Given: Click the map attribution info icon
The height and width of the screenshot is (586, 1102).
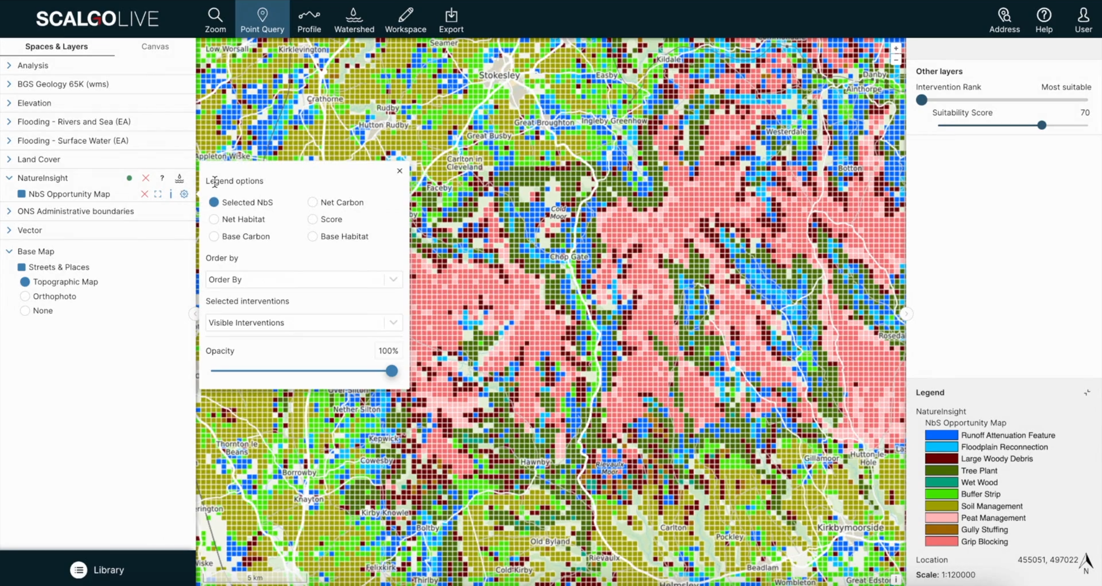Looking at the screenshot, I should (896, 580).
